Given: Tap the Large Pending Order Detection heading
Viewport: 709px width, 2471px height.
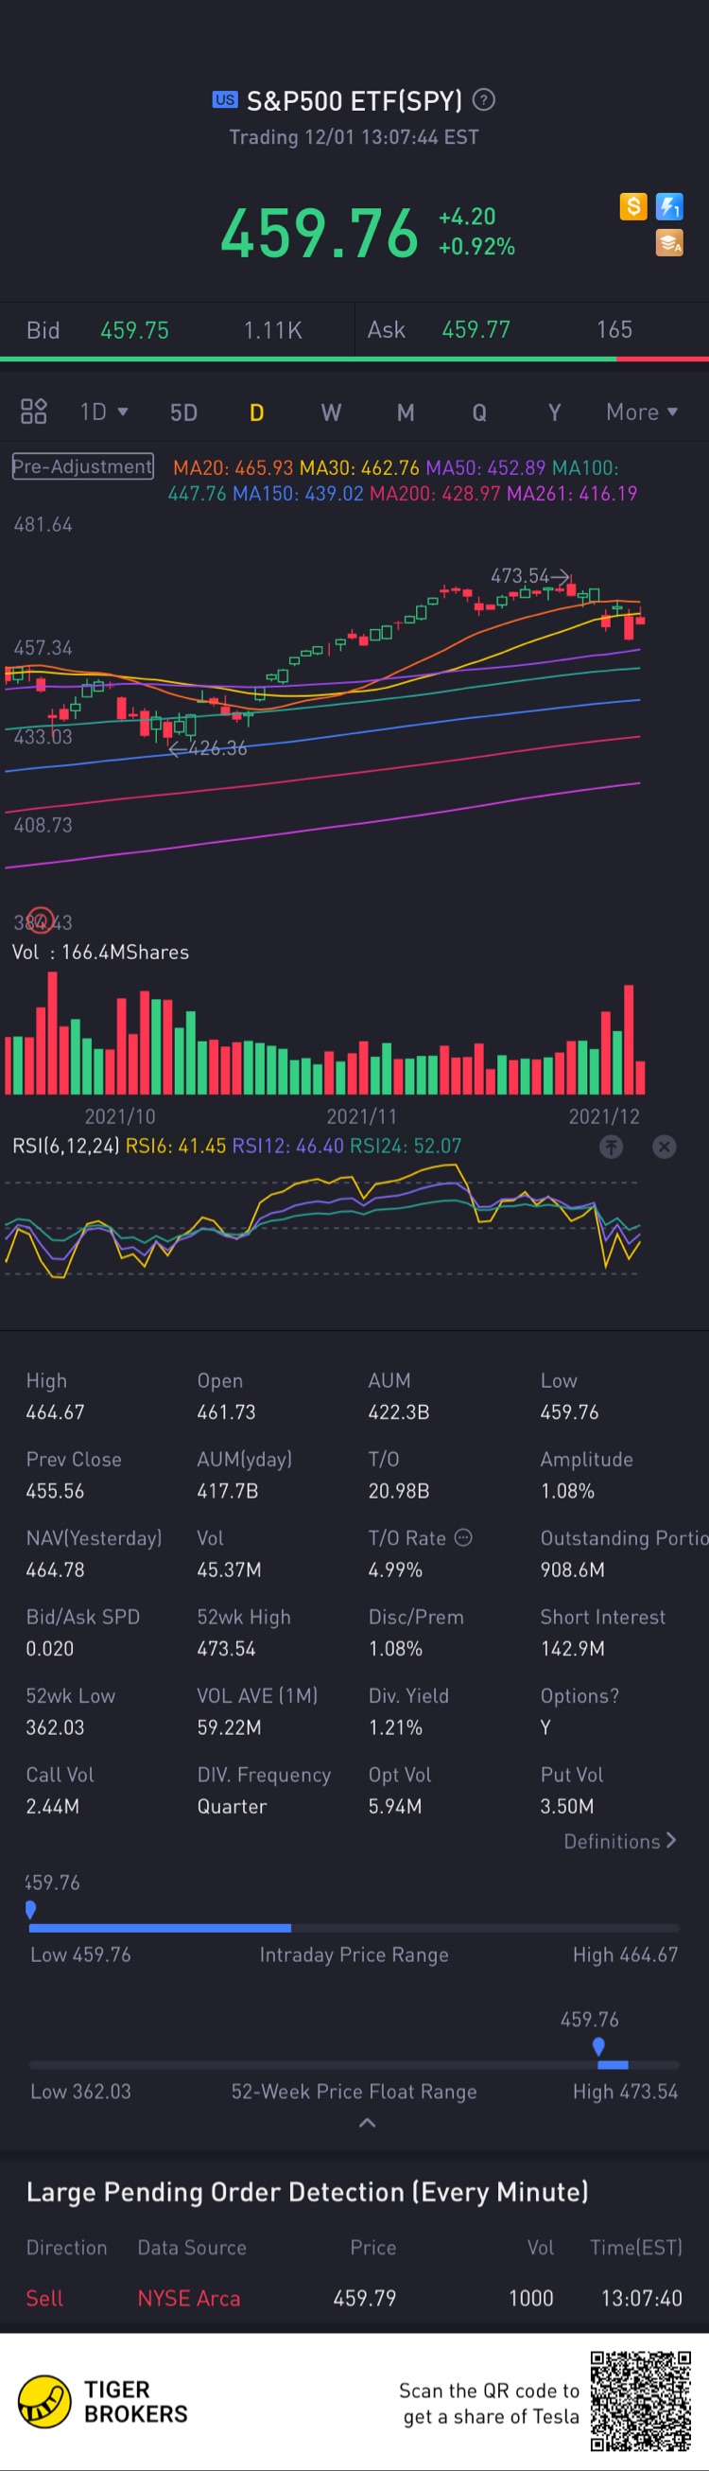Looking at the screenshot, I should 307,2191.
